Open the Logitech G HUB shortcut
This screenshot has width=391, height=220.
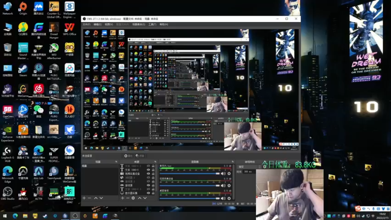[x=7, y=154]
